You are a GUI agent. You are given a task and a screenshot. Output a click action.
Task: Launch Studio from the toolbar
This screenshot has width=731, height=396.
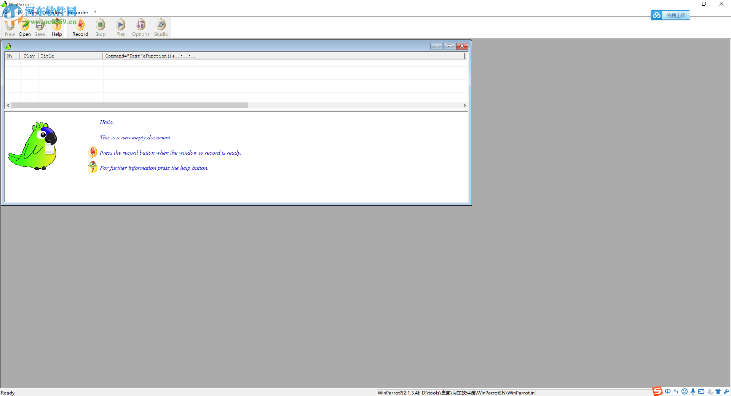[x=161, y=28]
